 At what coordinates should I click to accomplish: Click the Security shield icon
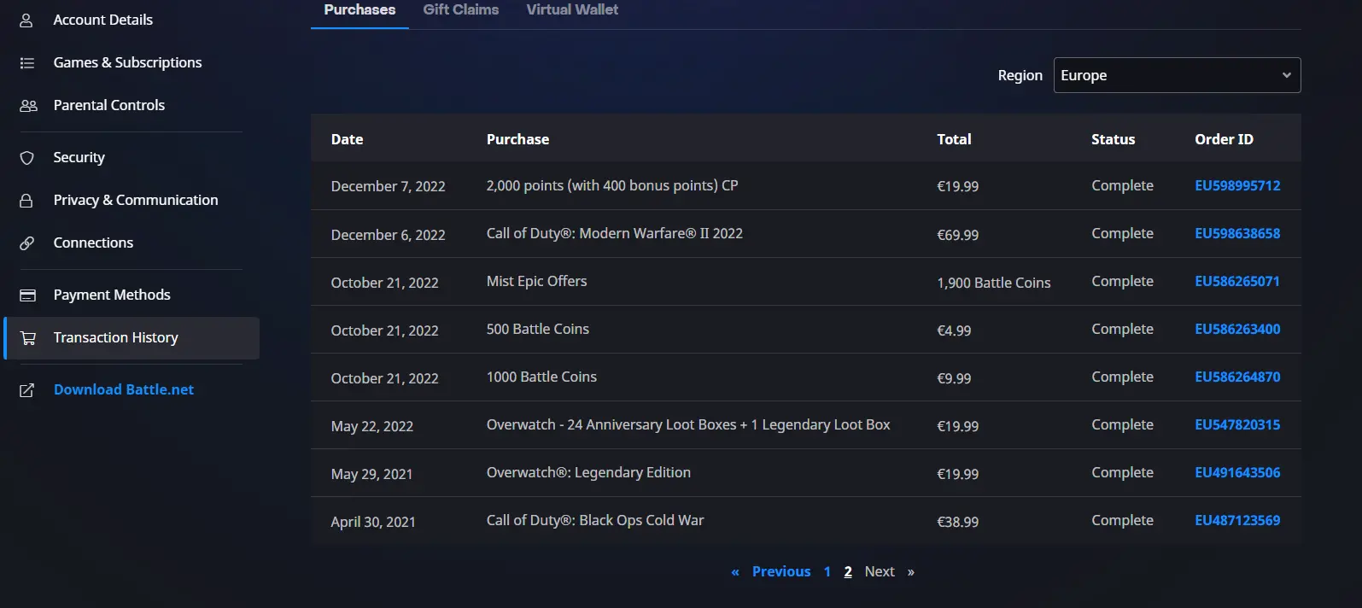(27, 158)
